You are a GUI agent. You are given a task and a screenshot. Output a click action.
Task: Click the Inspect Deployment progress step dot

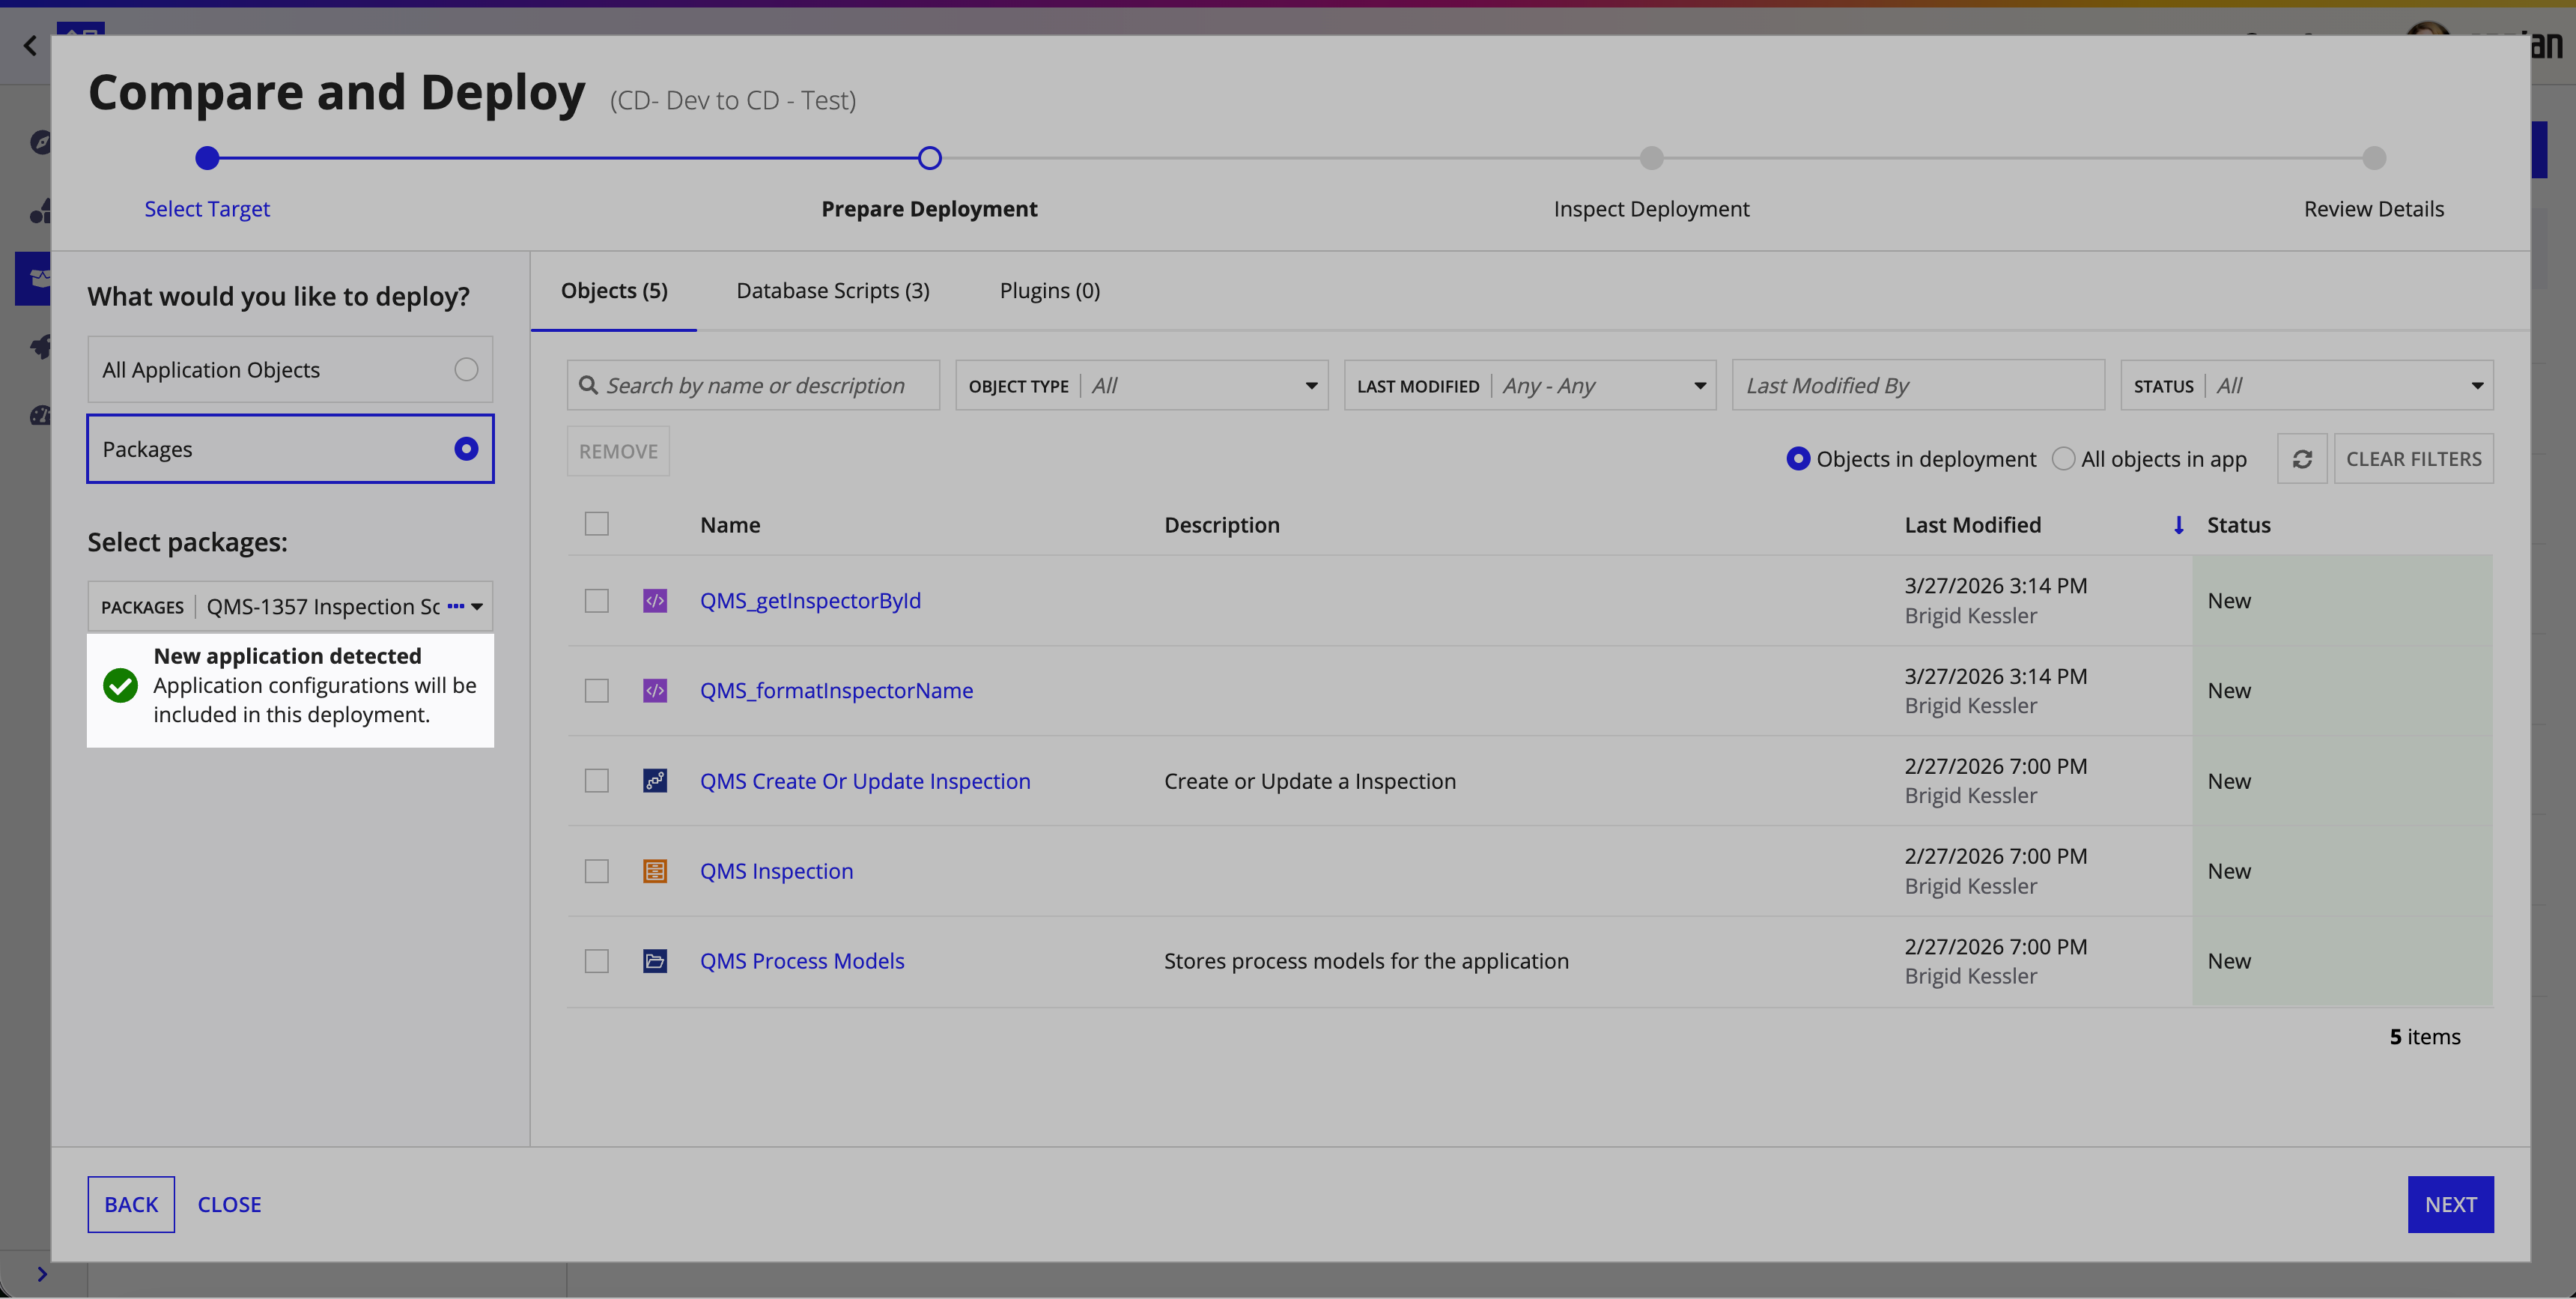pyautogui.click(x=1652, y=158)
